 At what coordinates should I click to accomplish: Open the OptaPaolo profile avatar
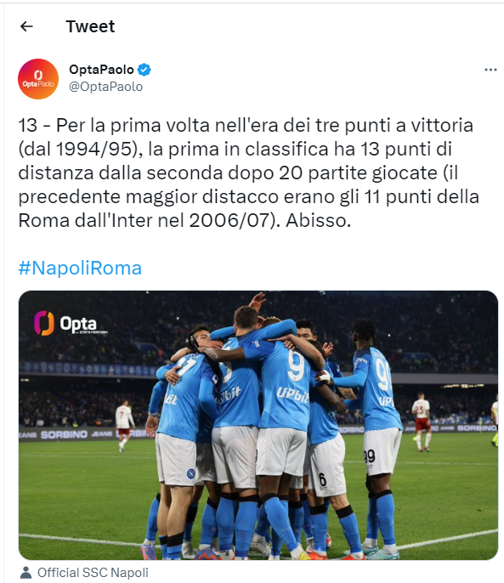pyautogui.click(x=38, y=79)
